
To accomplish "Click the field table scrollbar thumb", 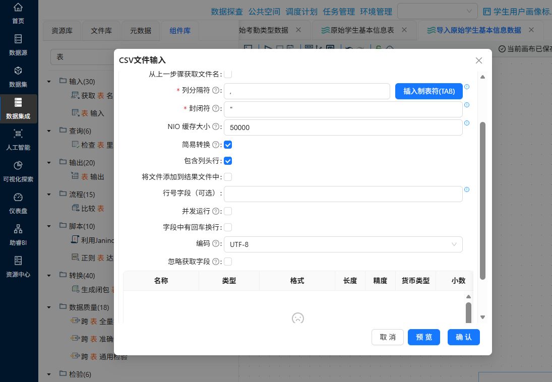I will pyautogui.click(x=468, y=312).
